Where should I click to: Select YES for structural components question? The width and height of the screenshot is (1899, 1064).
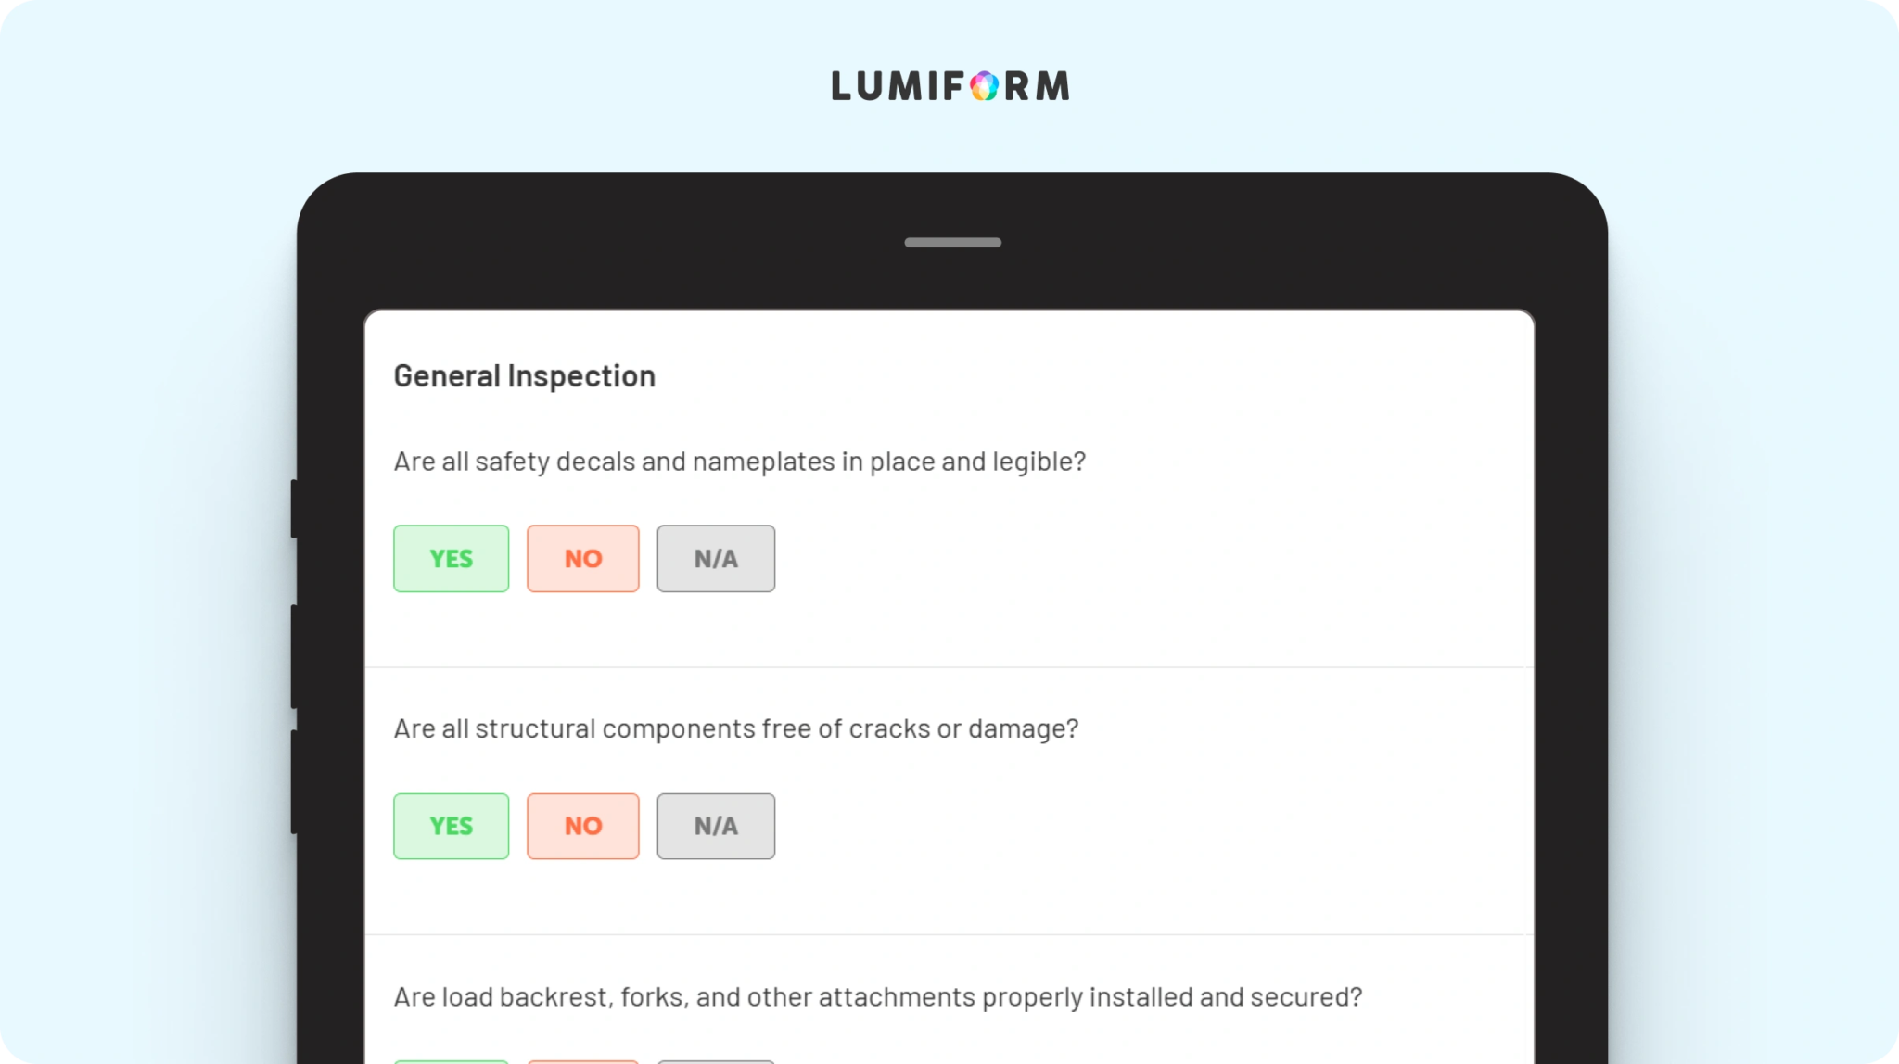pos(451,826)
